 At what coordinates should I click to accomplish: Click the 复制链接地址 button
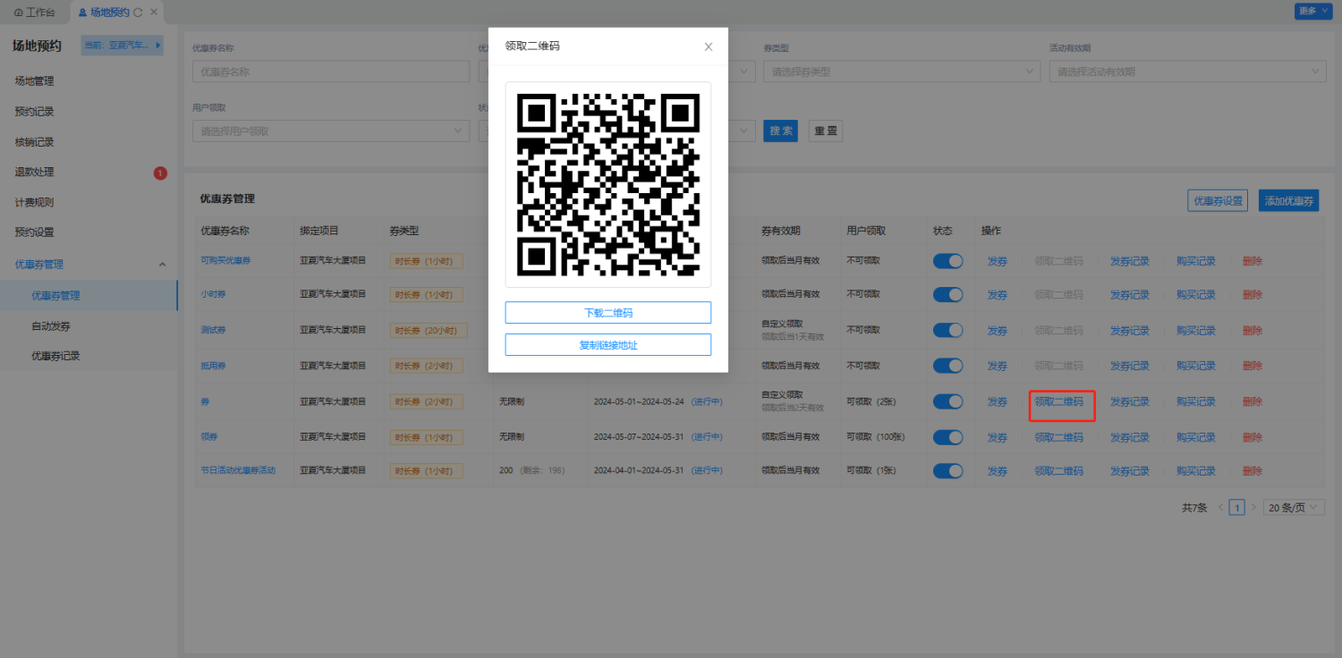[x=608, y=344]
